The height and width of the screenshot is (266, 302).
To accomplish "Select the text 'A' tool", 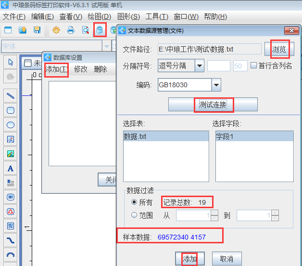I will click(11, 168).
